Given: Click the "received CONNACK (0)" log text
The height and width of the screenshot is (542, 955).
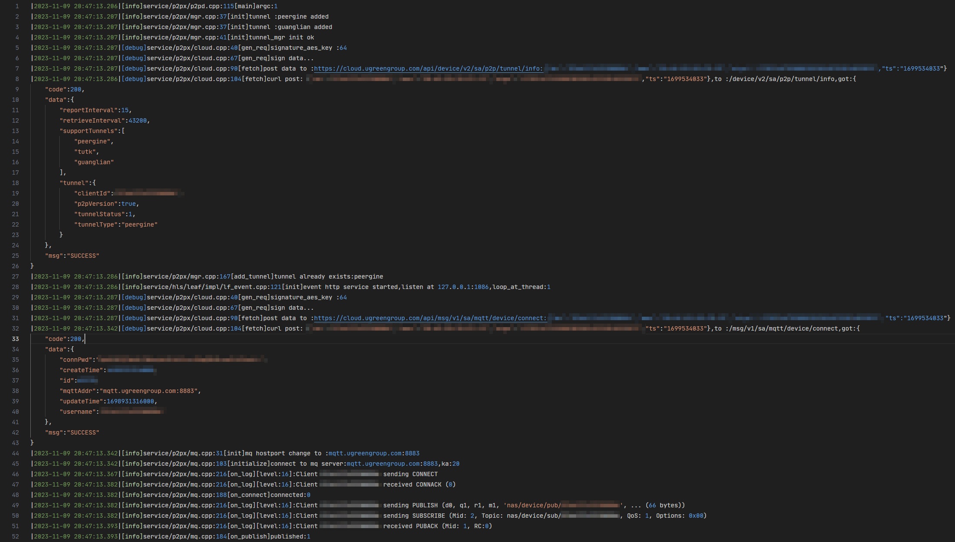Looking at the screenshot, I should coord(419,484).
